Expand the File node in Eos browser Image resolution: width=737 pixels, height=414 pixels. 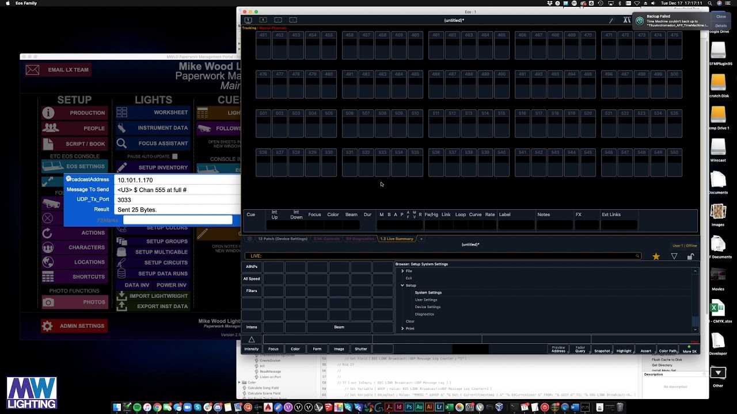tap(402, 271)
